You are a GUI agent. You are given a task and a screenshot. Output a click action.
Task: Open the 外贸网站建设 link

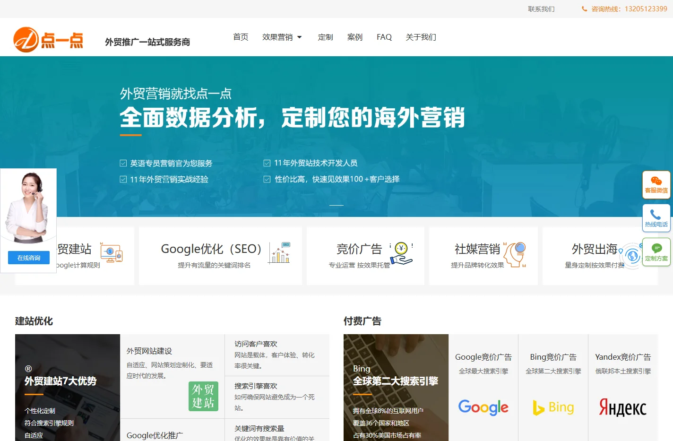pos(149,351)
